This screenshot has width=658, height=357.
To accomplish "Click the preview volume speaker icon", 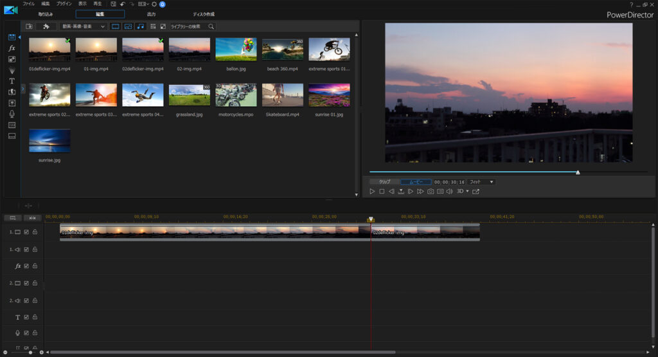I will point(449,192).
